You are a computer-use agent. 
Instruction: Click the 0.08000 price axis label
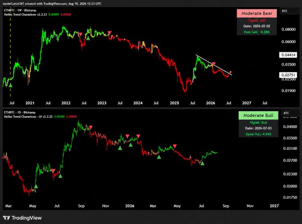pyautogui.click(x=288, y=29)
